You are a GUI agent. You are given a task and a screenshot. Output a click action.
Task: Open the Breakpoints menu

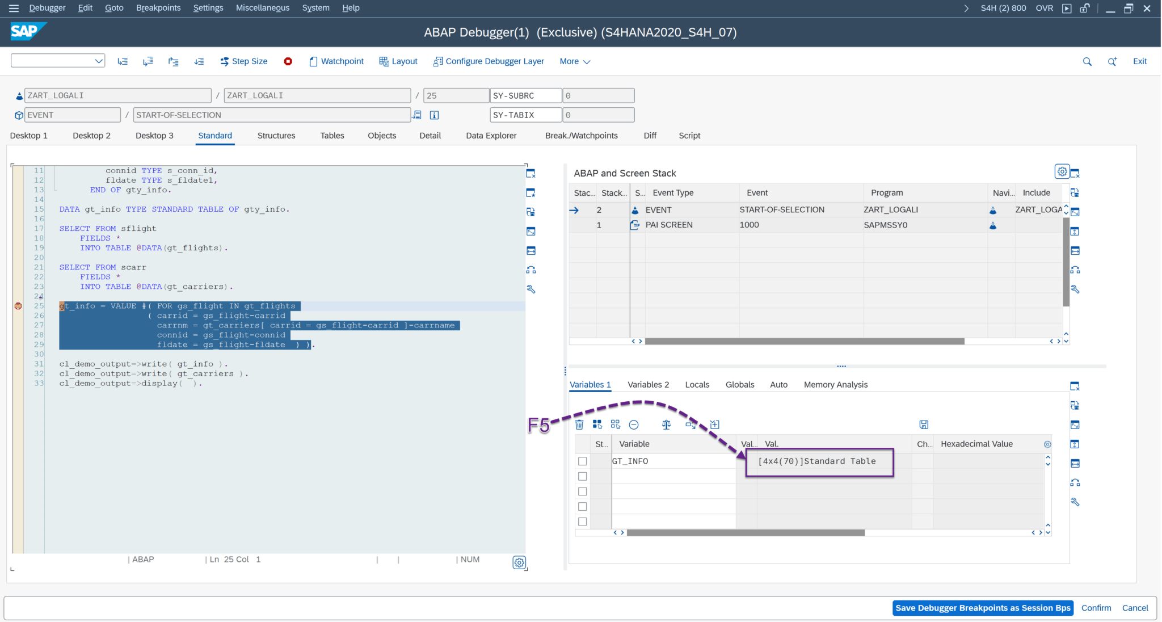pos(158,7)
